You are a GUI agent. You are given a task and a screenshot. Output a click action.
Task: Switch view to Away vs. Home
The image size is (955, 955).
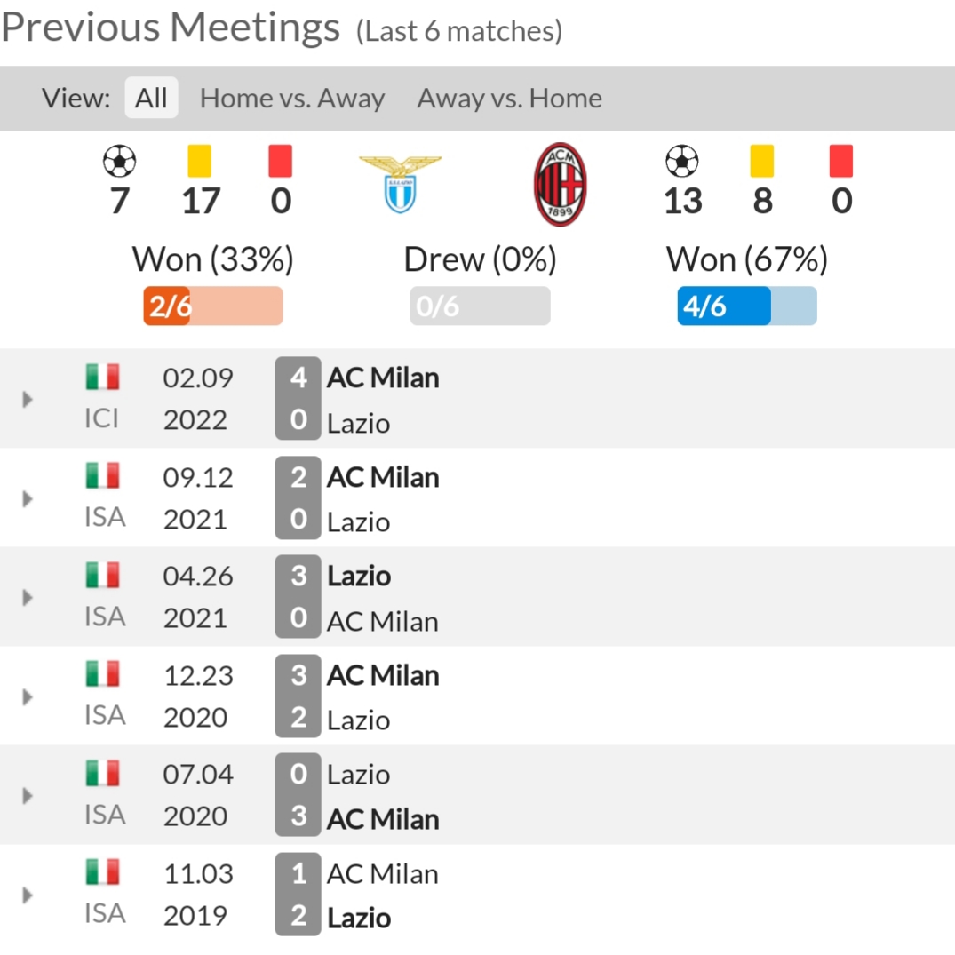click(510, 98)
